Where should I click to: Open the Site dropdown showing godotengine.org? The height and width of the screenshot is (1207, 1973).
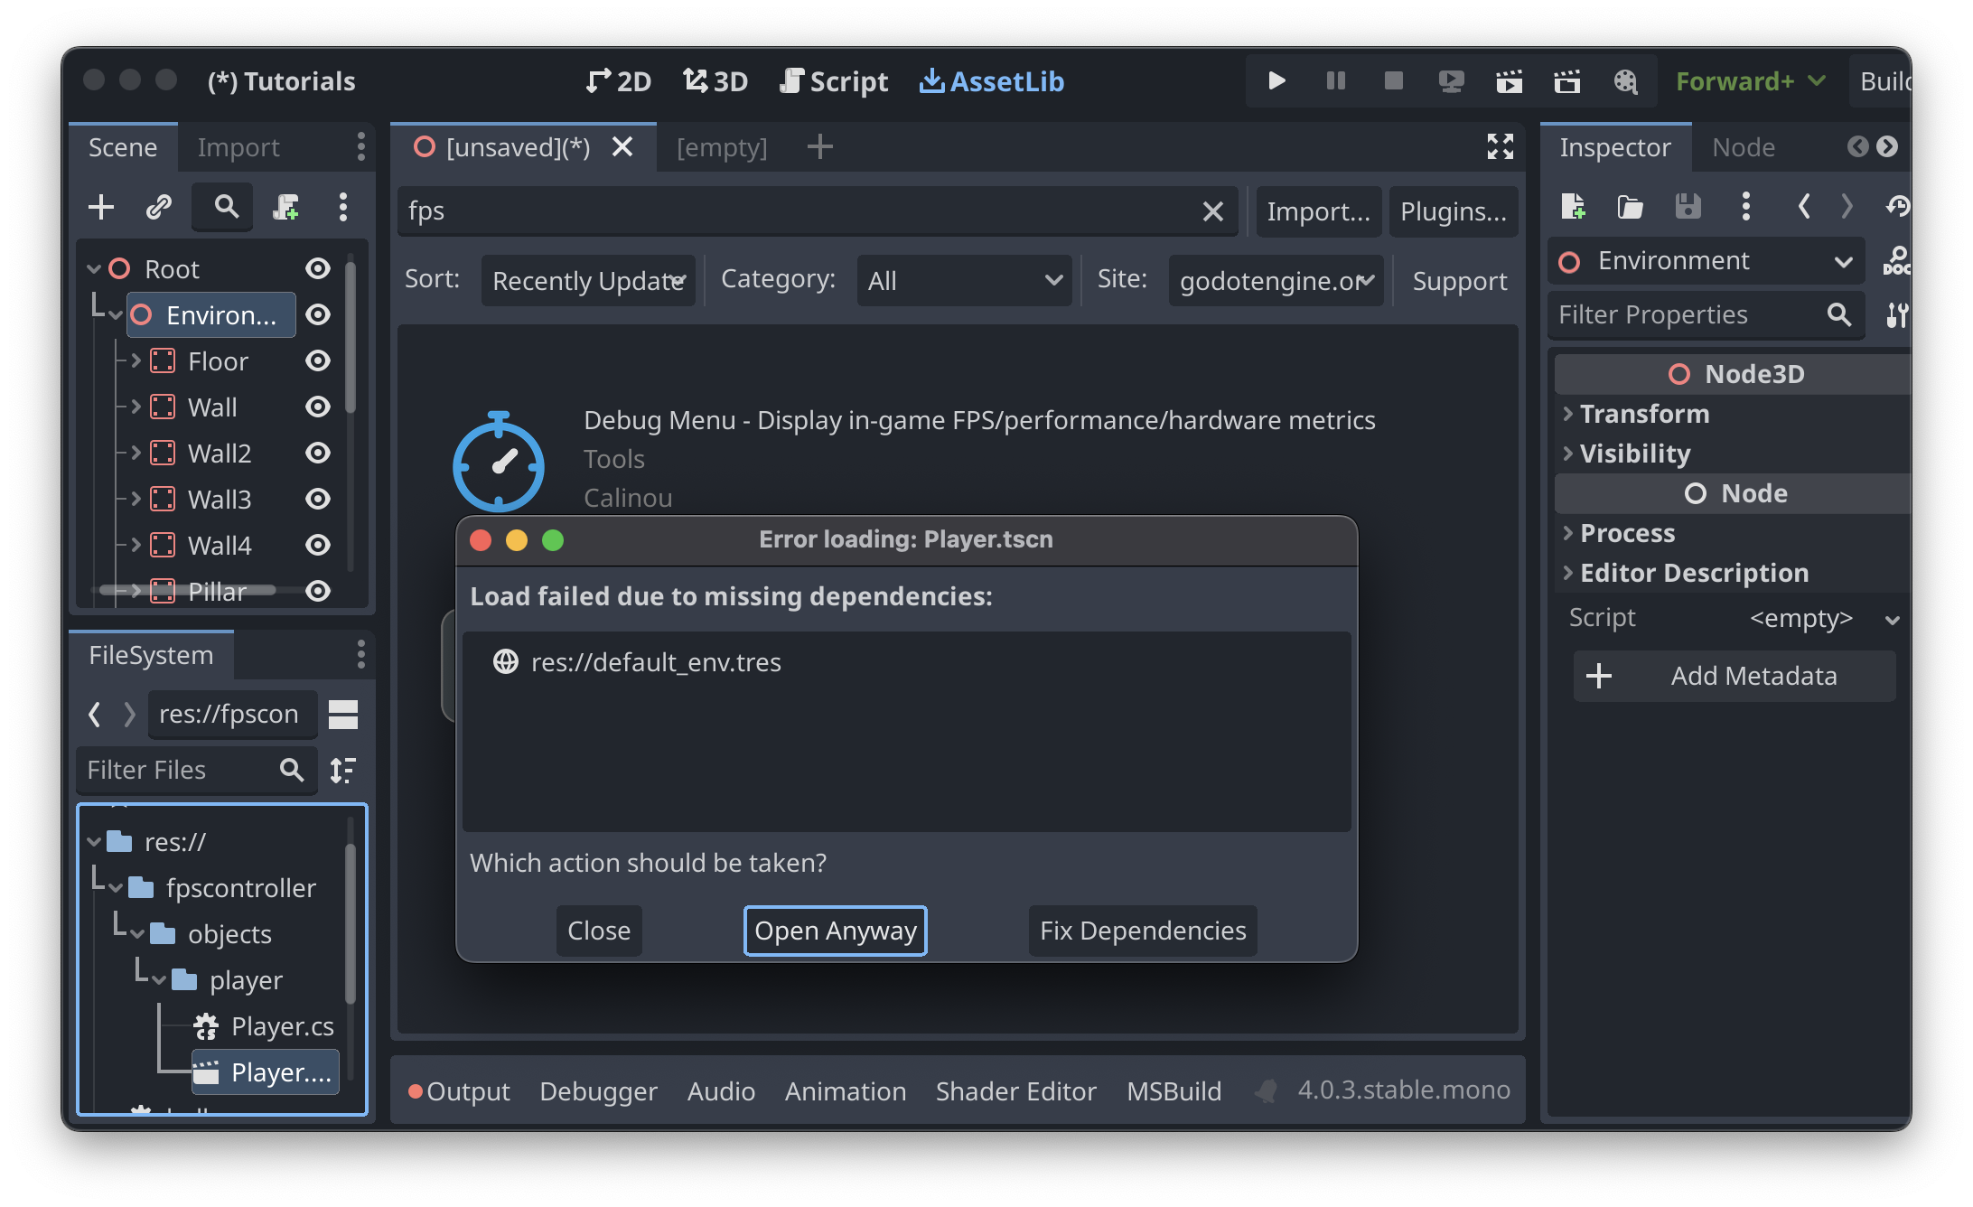point(1276,280)
